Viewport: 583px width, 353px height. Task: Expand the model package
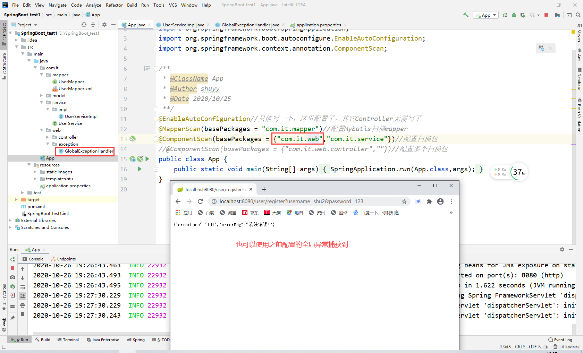pos(42,95)
